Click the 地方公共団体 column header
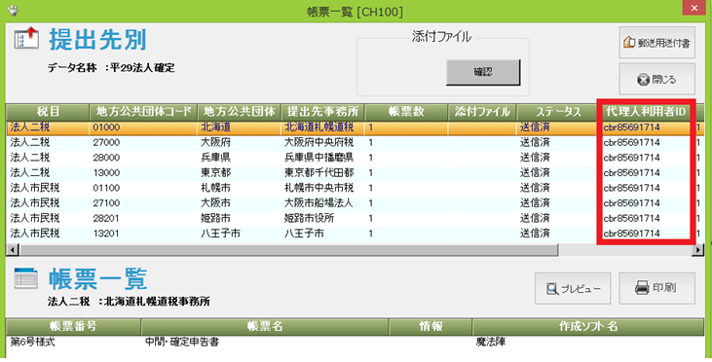This screenshot has height=362, width=712. pos(240,112)
